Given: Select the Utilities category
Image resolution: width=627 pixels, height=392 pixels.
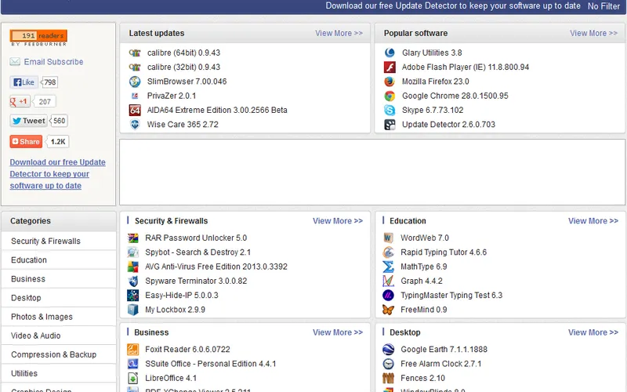Looking at the screenshot, I should pyautogui.click(x=58, y=373).
